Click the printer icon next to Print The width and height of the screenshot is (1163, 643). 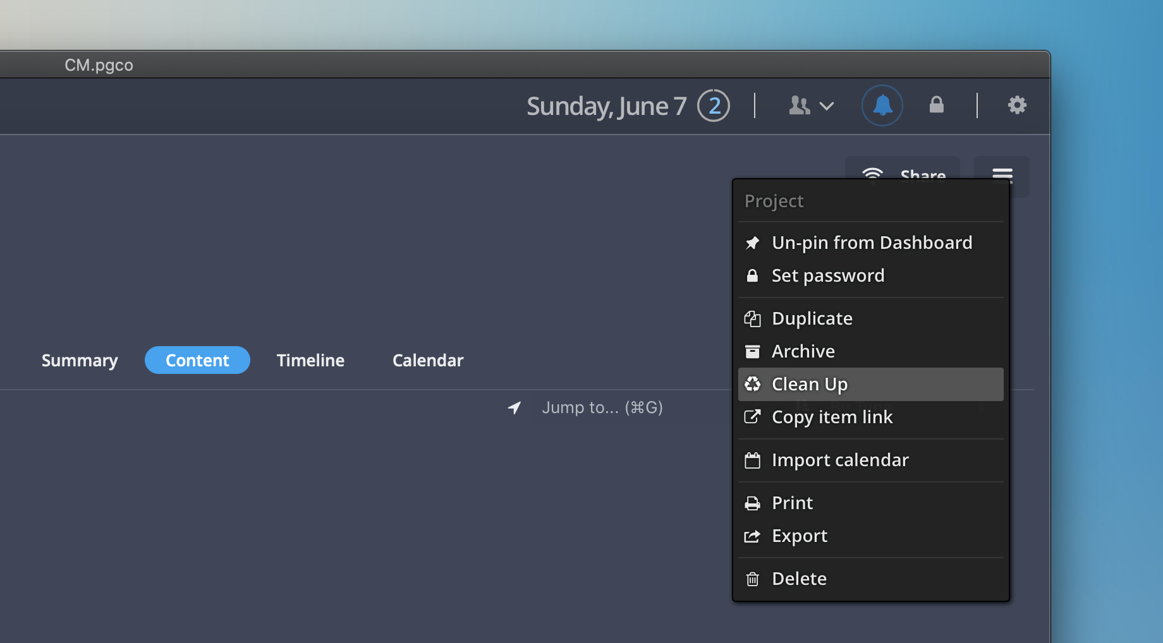point(752,503)
